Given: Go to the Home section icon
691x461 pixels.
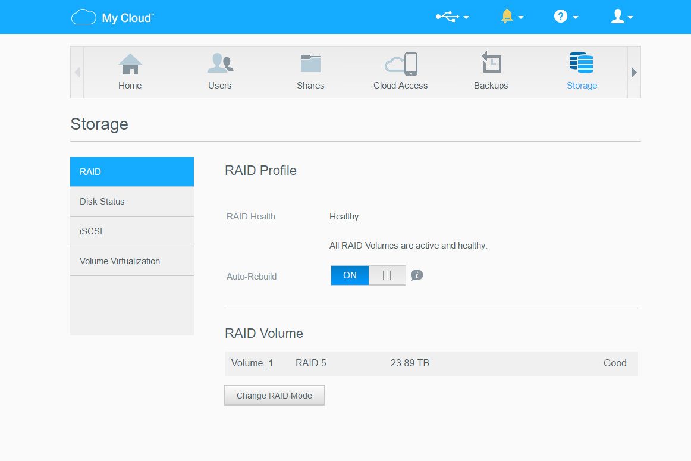Looking at the screenshot, I should coord(130,64).
